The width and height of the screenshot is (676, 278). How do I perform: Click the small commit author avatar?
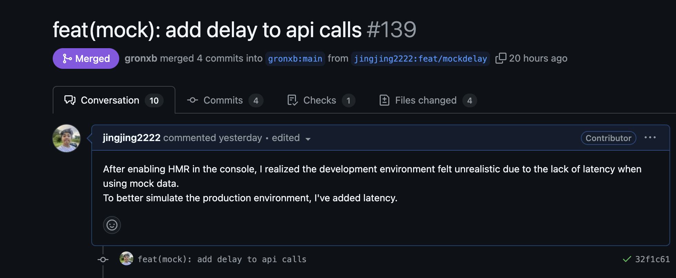point(126,259)
